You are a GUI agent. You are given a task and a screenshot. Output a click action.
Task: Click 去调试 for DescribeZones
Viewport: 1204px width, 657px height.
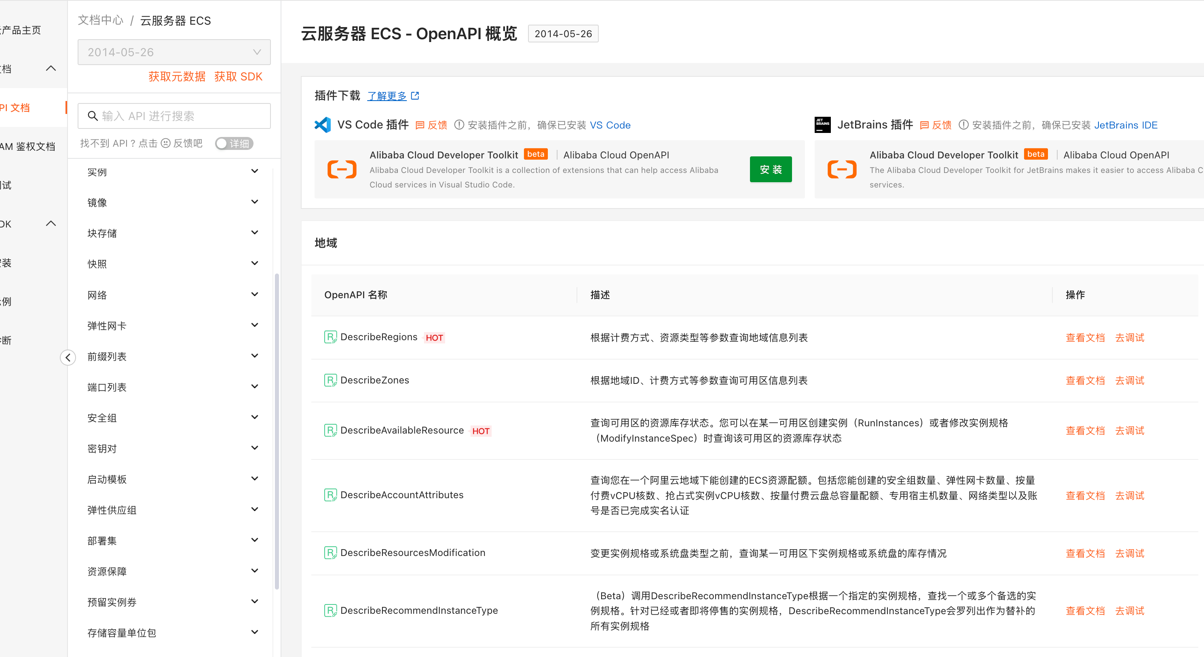(x=1129, y=381)
